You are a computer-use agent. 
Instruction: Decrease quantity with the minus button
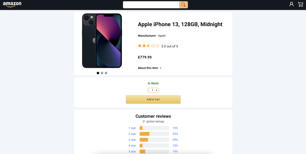(149, 90)
